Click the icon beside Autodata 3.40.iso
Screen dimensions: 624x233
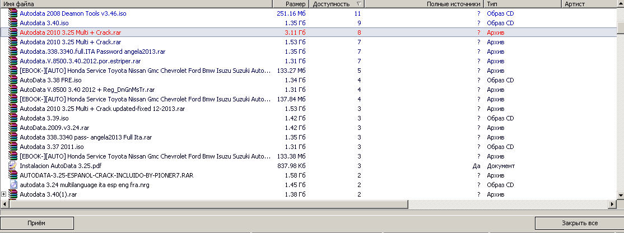(13, 23)
